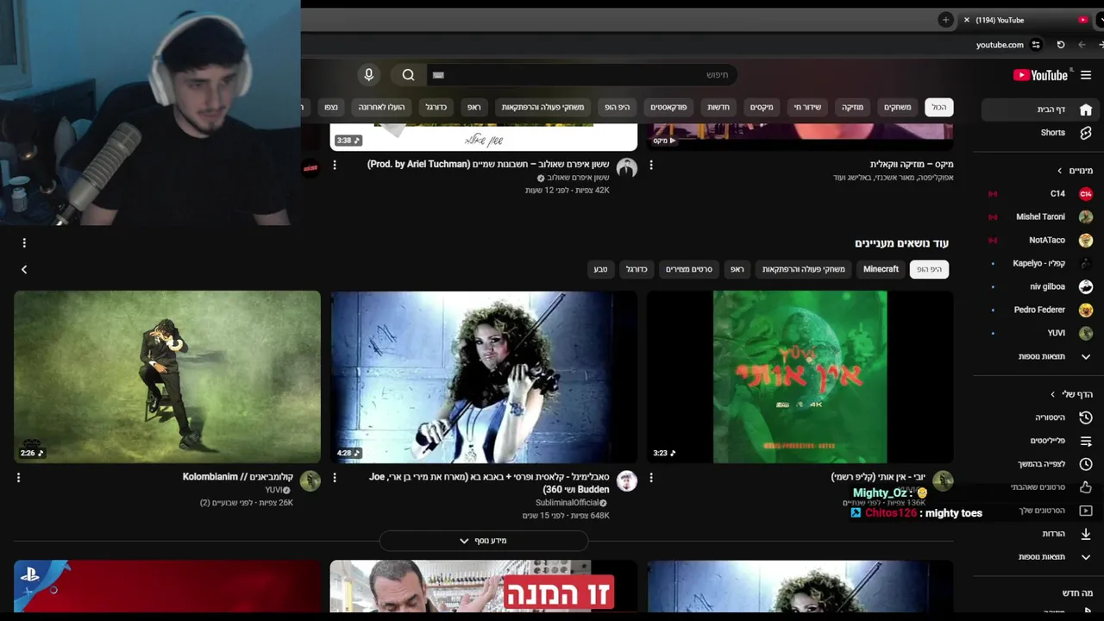This screenshot has width=1104, height=621.
Task: Expand תוצאות נוספות below הורדות
Action: [1038, 557]
